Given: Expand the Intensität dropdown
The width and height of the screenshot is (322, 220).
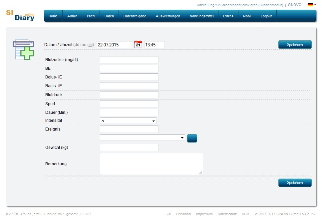Looking at the screenshot, I should 128,121.
